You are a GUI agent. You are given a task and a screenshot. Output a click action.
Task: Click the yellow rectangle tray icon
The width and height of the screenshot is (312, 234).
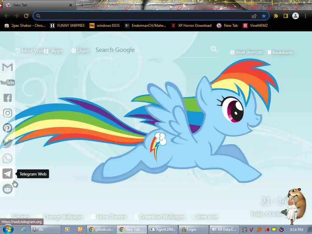[274, 229]
